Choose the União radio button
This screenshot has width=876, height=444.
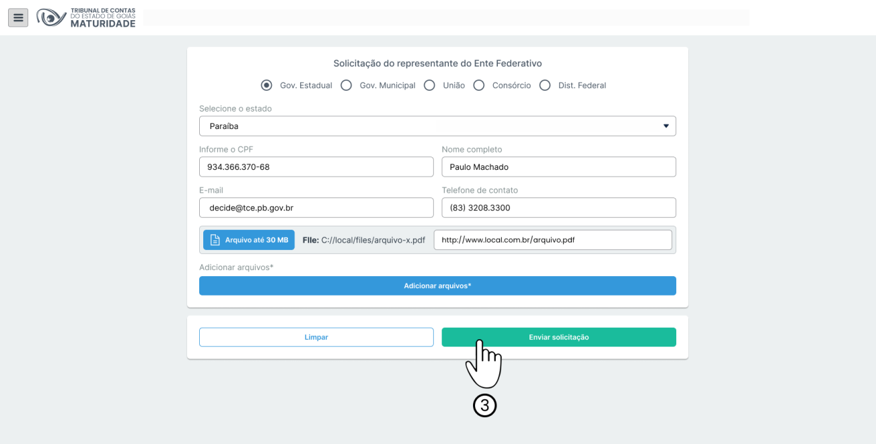tap(429, 85)
